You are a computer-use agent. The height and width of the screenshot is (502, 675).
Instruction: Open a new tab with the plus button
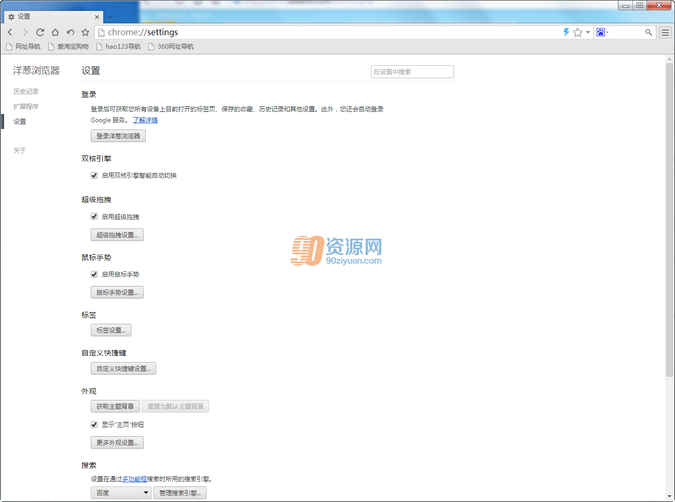111,17
